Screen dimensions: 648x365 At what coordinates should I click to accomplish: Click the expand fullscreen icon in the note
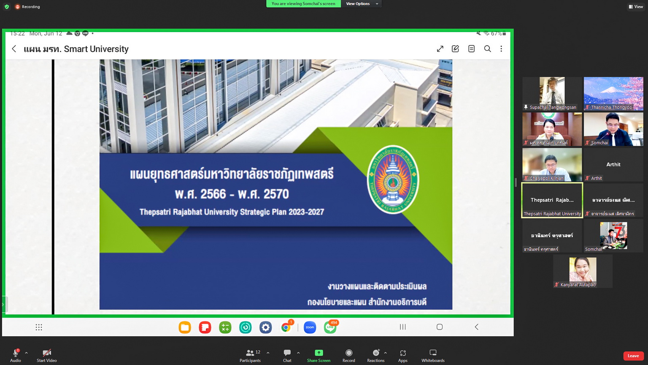click(440, 49)
